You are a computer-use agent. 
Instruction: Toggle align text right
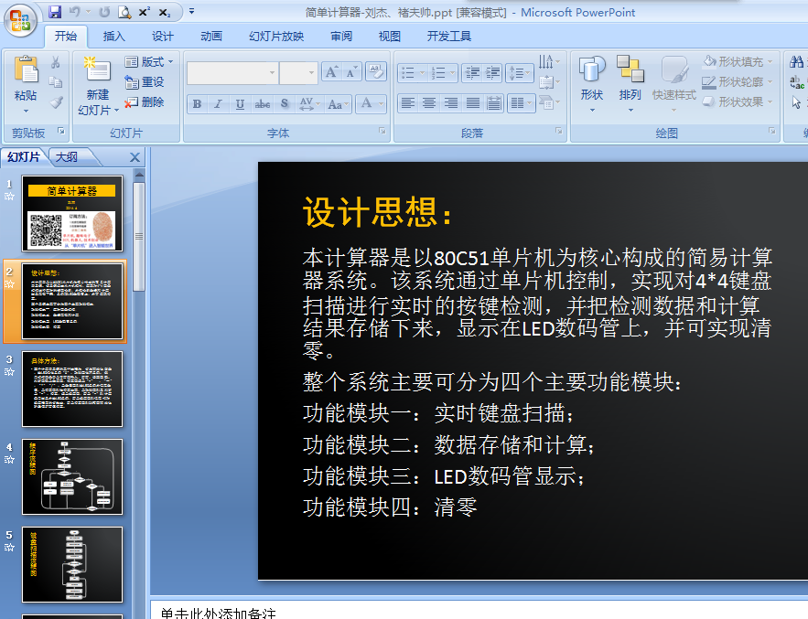point(451,103)
